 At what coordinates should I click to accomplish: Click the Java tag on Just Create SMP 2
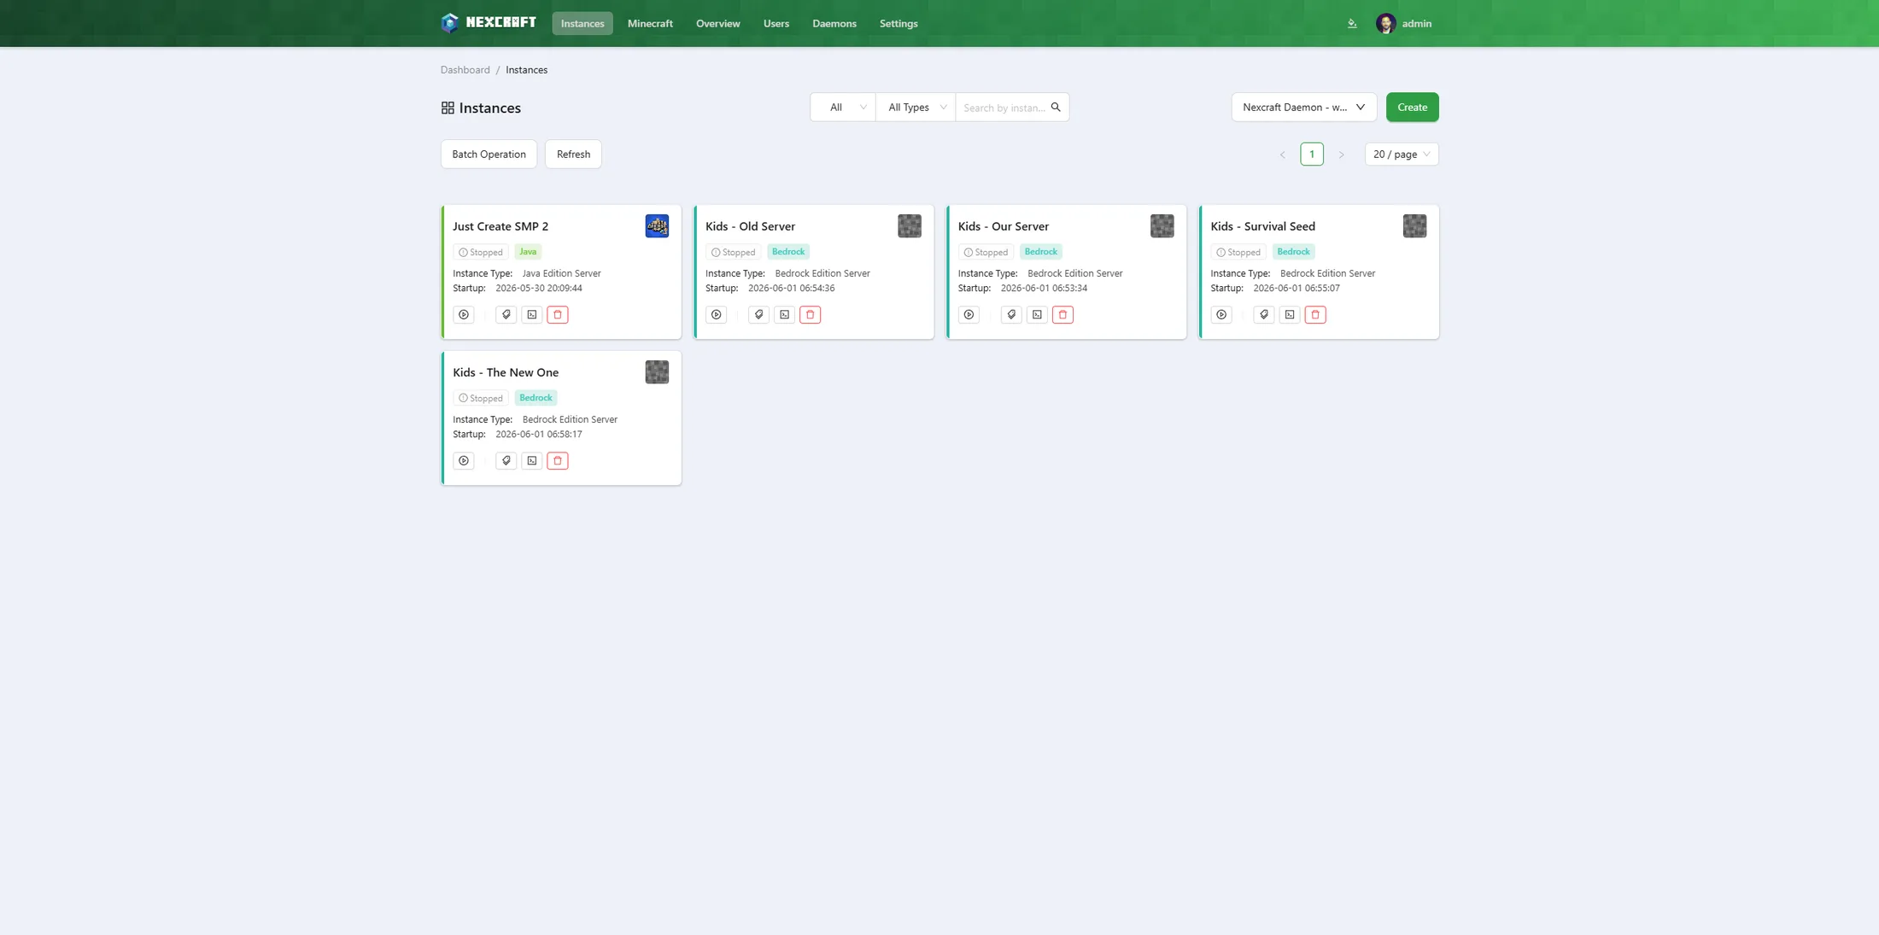[x=528, y=252]
